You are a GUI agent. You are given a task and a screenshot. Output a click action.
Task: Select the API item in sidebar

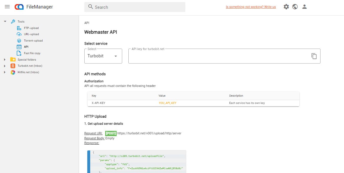[x=26, y=47]
